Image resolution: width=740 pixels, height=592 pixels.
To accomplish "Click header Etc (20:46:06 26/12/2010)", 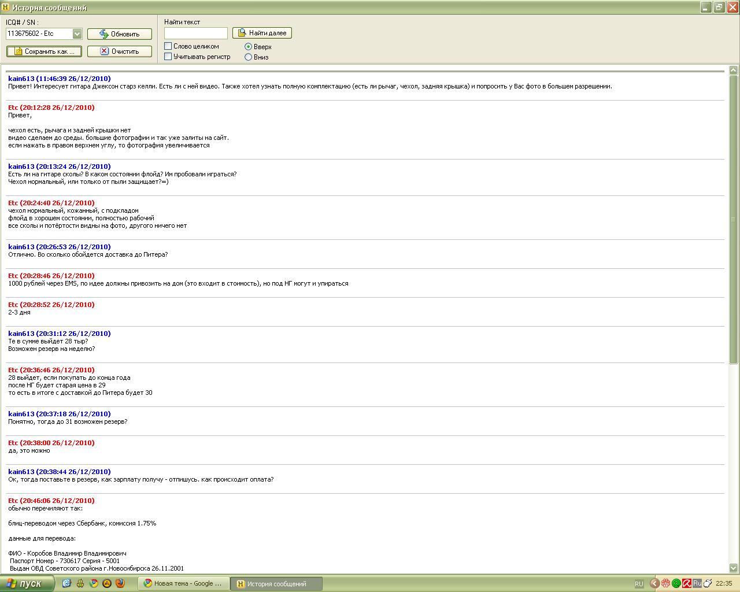I will [51, 501].
